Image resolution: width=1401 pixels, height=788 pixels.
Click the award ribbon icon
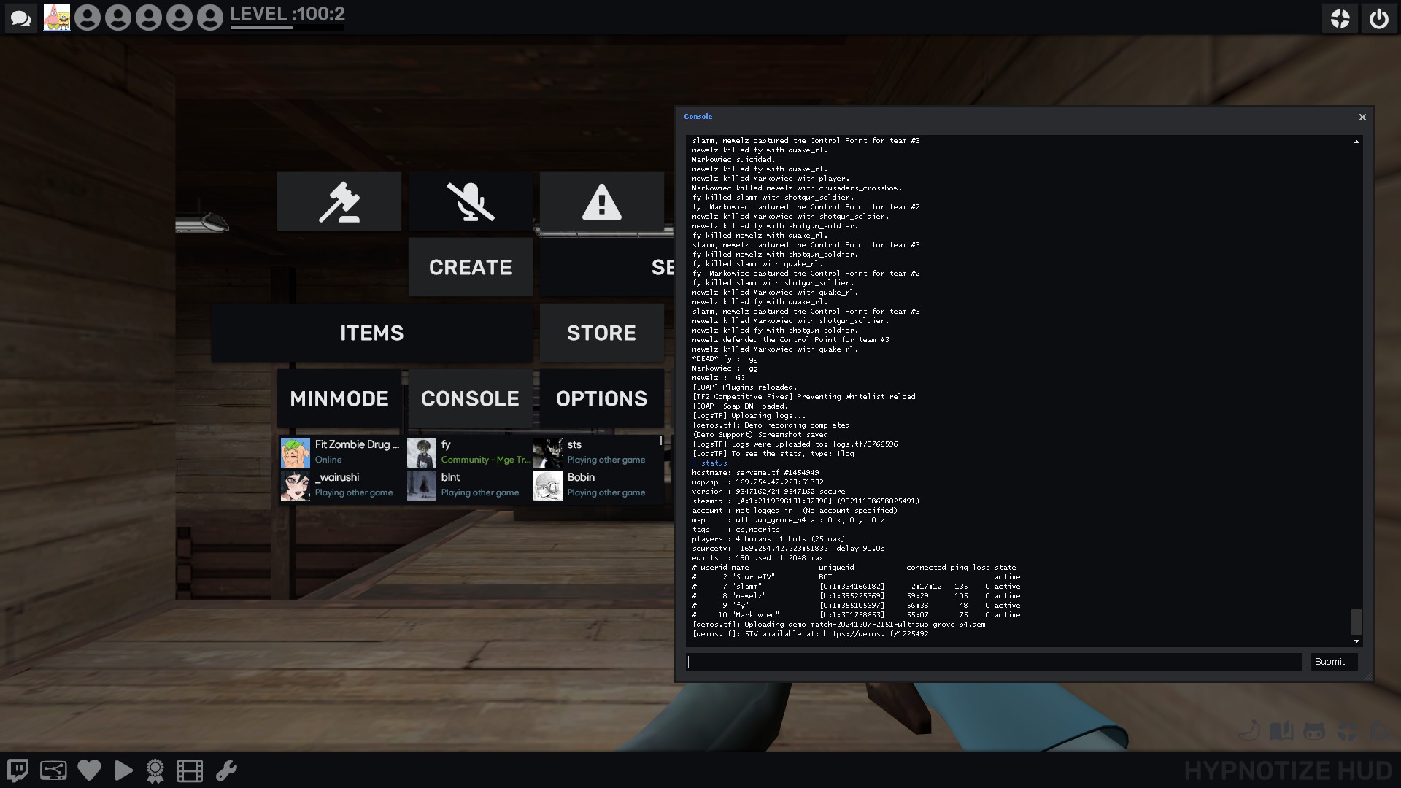(155, 770)
